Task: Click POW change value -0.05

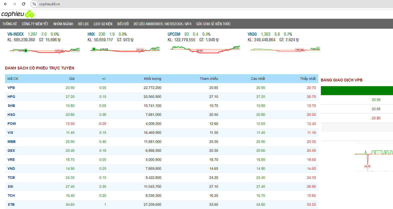Action: point(102,124)
